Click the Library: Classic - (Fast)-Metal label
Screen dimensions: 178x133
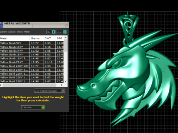15,32
